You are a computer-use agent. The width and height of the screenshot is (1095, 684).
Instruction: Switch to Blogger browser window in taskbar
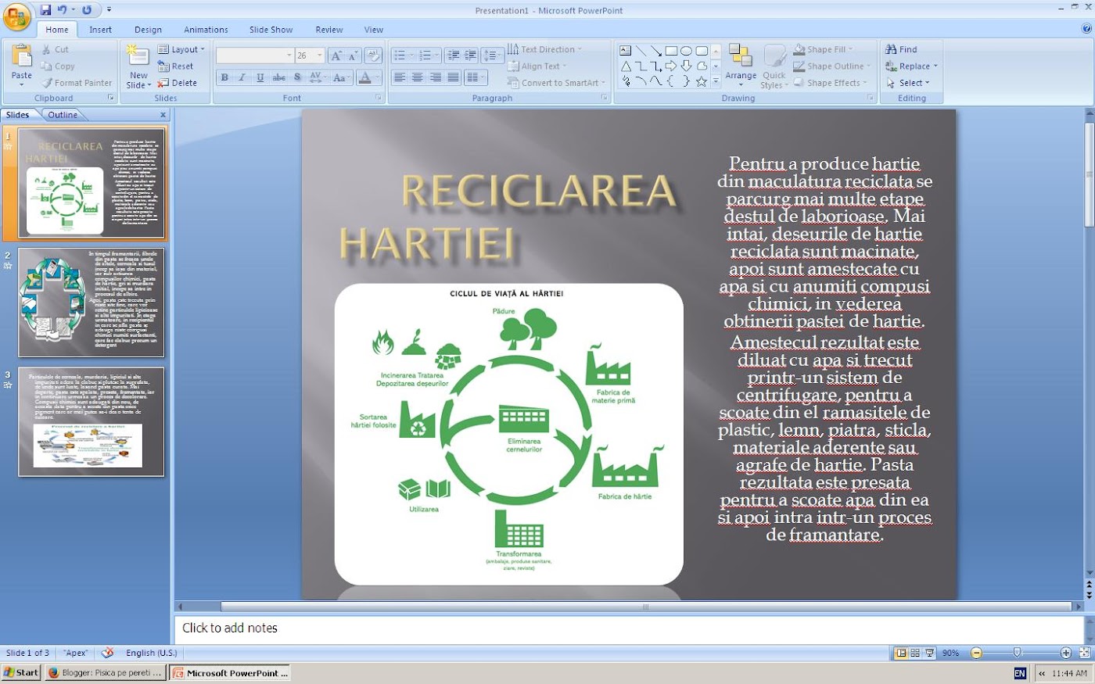pos(105,672)
